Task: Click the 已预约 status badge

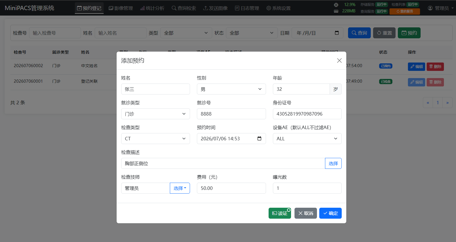Action: click(x=386, y=66)
